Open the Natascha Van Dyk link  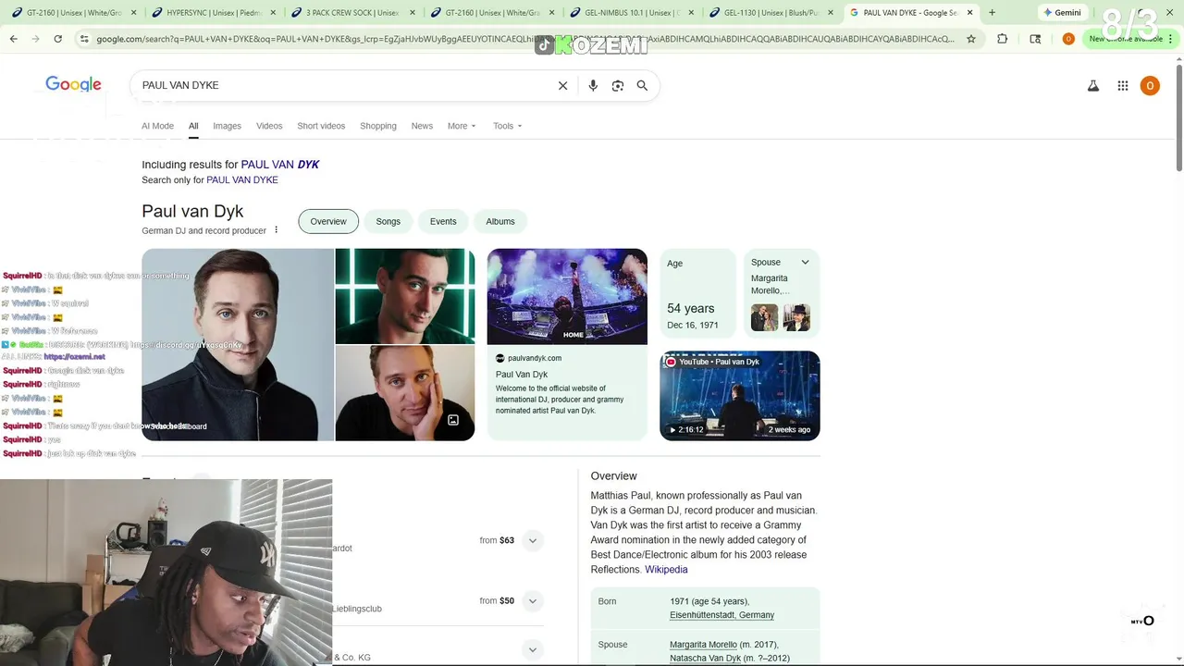706,659
